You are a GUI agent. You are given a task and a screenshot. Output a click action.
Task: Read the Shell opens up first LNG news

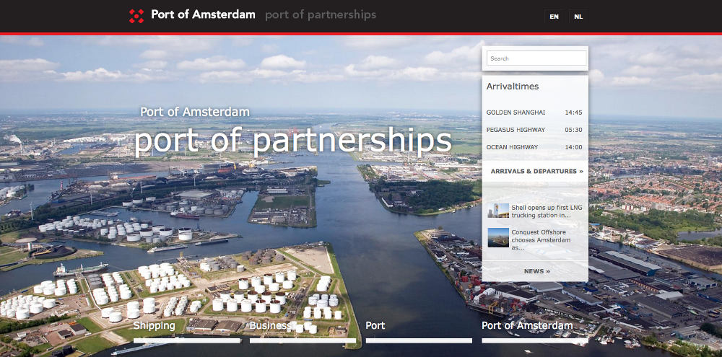pos(547,211)
